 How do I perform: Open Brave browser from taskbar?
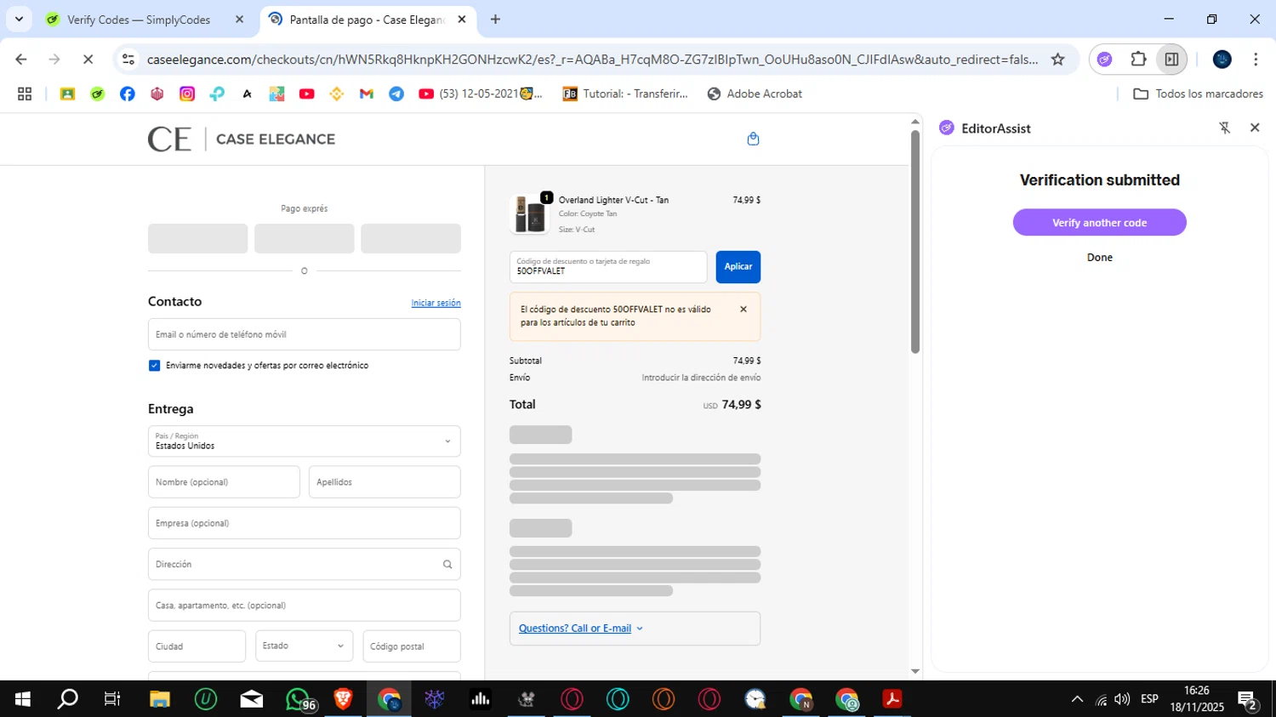[x=344, y=699]
